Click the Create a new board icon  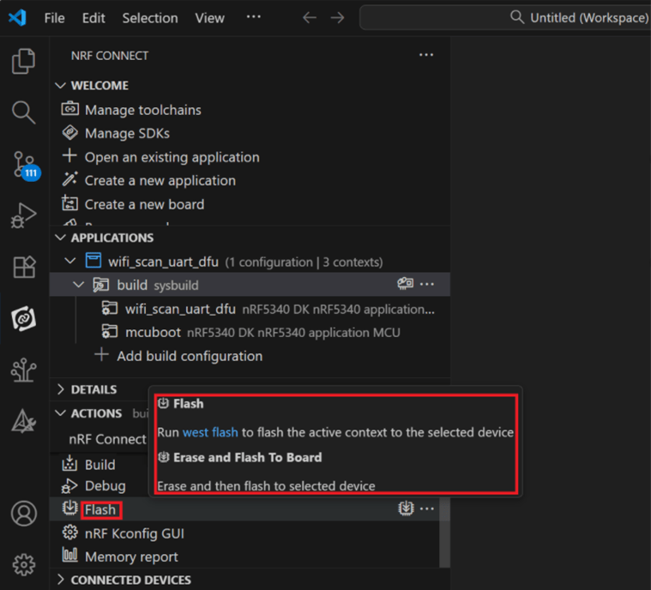tap(69, 203)
